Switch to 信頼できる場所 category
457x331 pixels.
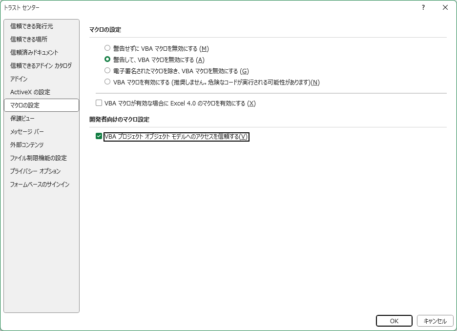pos(29,39)
